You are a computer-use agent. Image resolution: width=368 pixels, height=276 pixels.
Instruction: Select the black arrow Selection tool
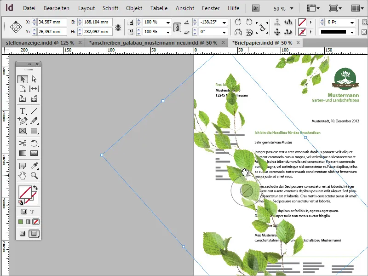23,79
